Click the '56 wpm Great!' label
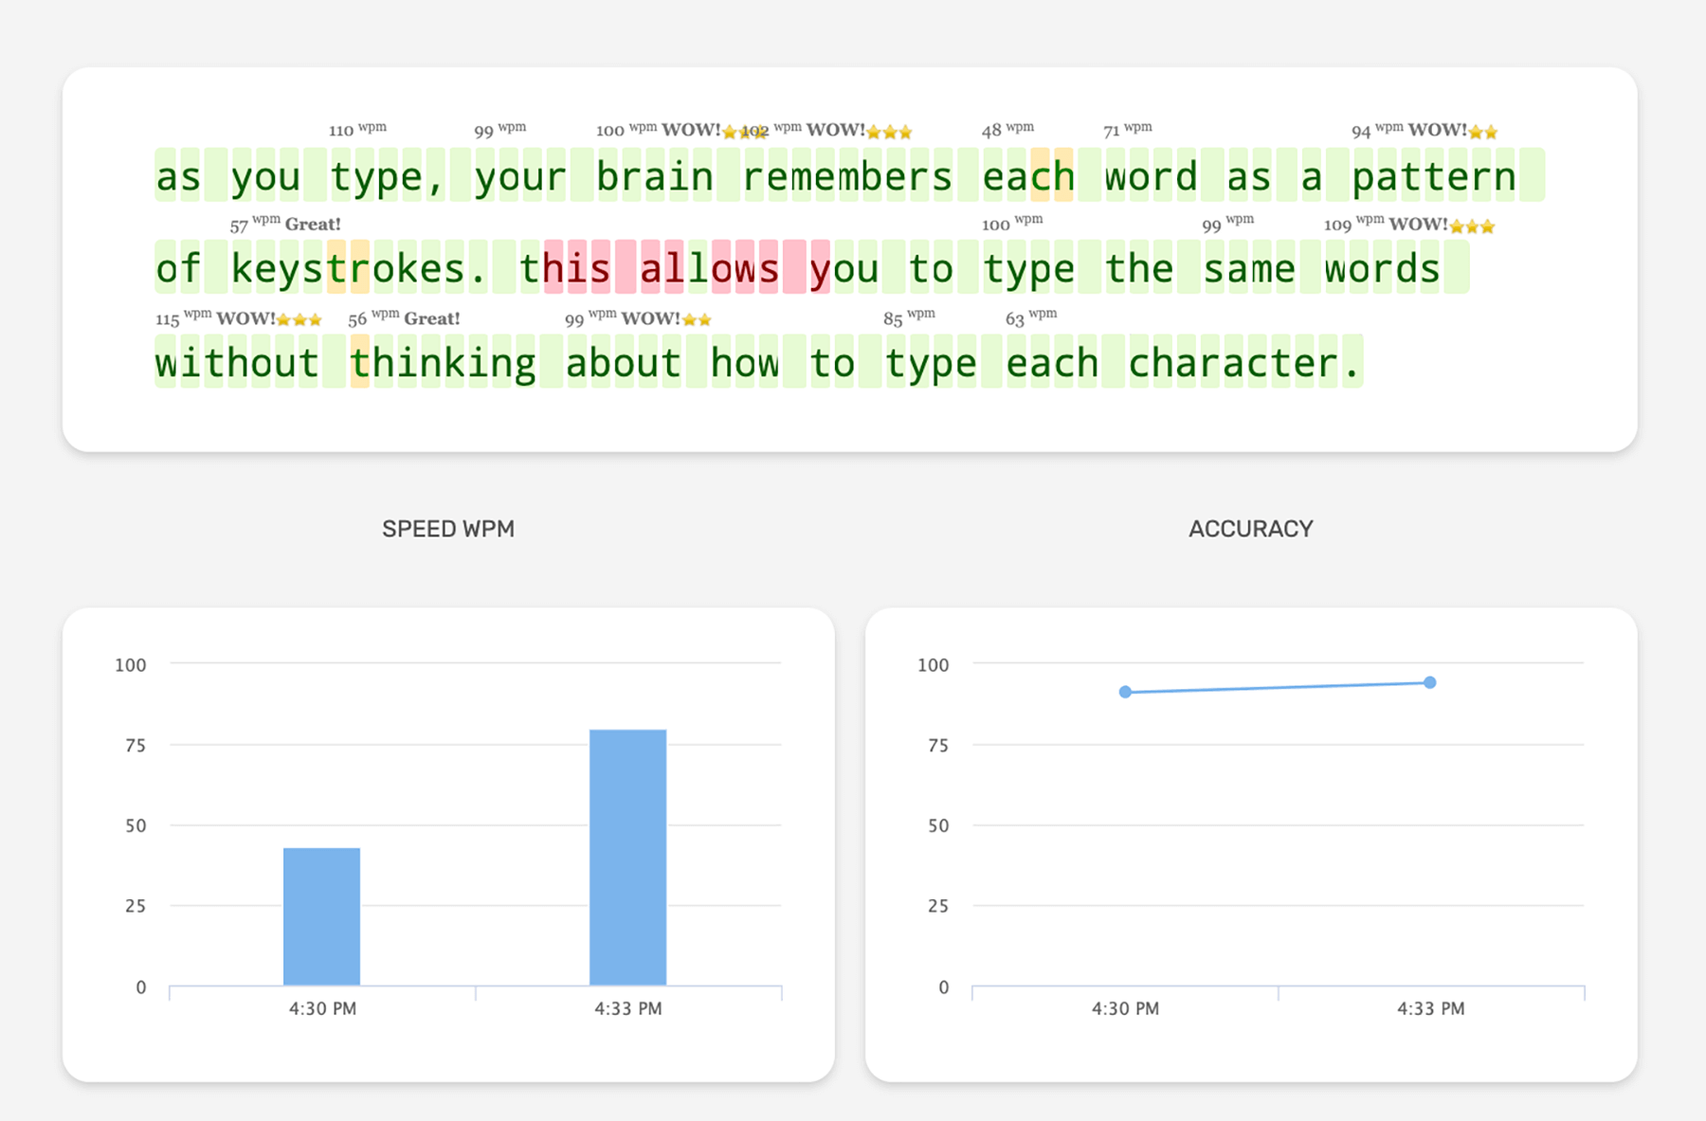The width and height of the screenshot is (1706, 1121). 404,318
